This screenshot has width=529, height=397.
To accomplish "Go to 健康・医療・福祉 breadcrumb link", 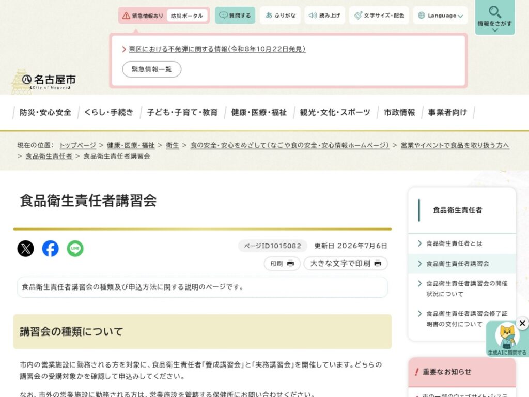I will coord(131,145).
